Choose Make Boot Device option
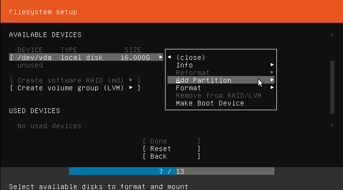343x190 pixels. click(x=210, y=103)
